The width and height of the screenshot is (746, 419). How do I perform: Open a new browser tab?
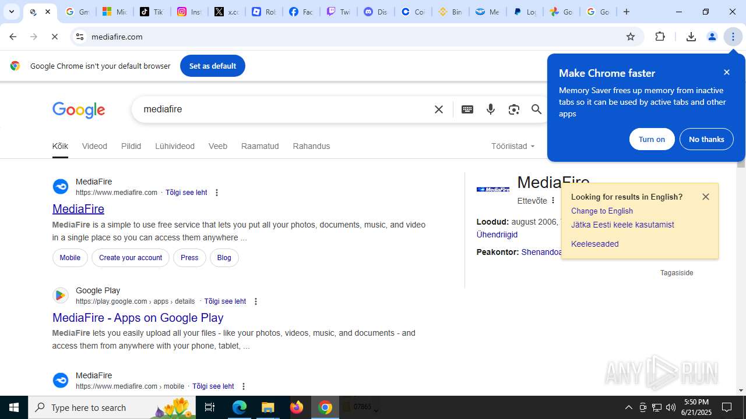[627, 12]
